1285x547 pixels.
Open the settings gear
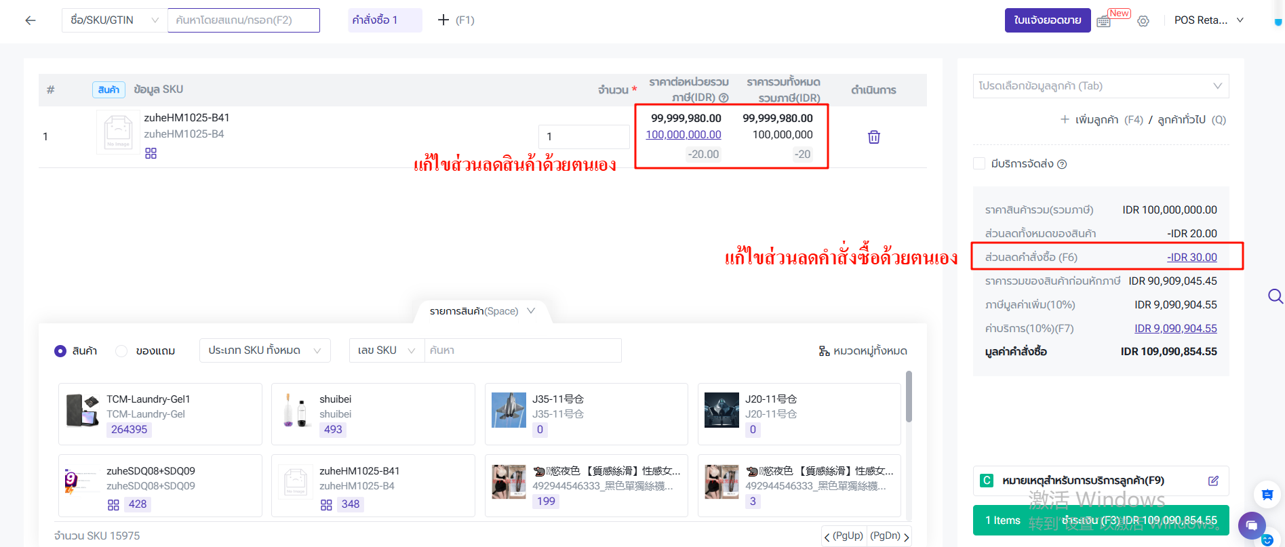click(x=1143, y=21)
